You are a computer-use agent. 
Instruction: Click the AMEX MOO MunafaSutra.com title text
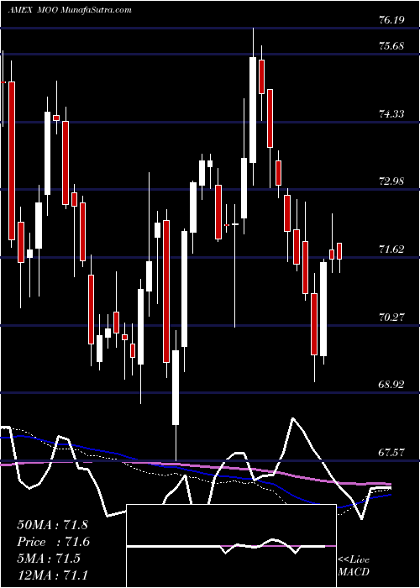(x=70, y=10)
